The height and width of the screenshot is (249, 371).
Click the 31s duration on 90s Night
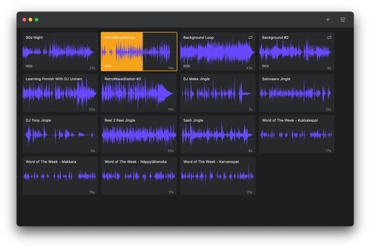coord(92,68)
